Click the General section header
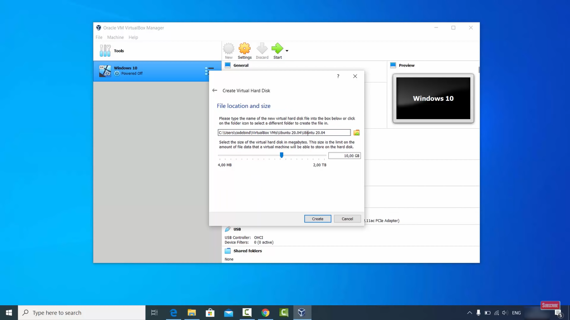This screenshot has height=320, width=570. 241,65
